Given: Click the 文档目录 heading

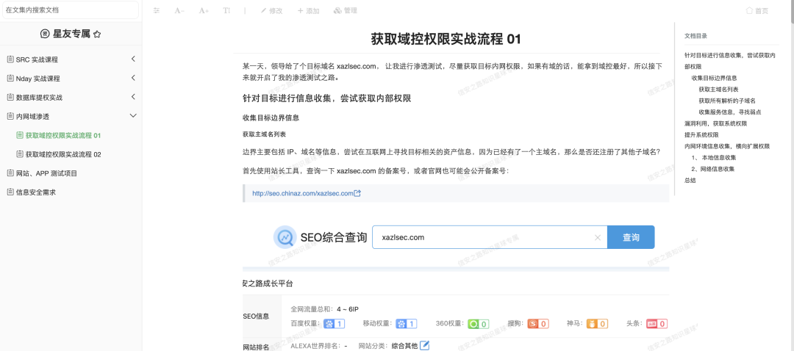Looking at the screenshot, I should point(695,36).
